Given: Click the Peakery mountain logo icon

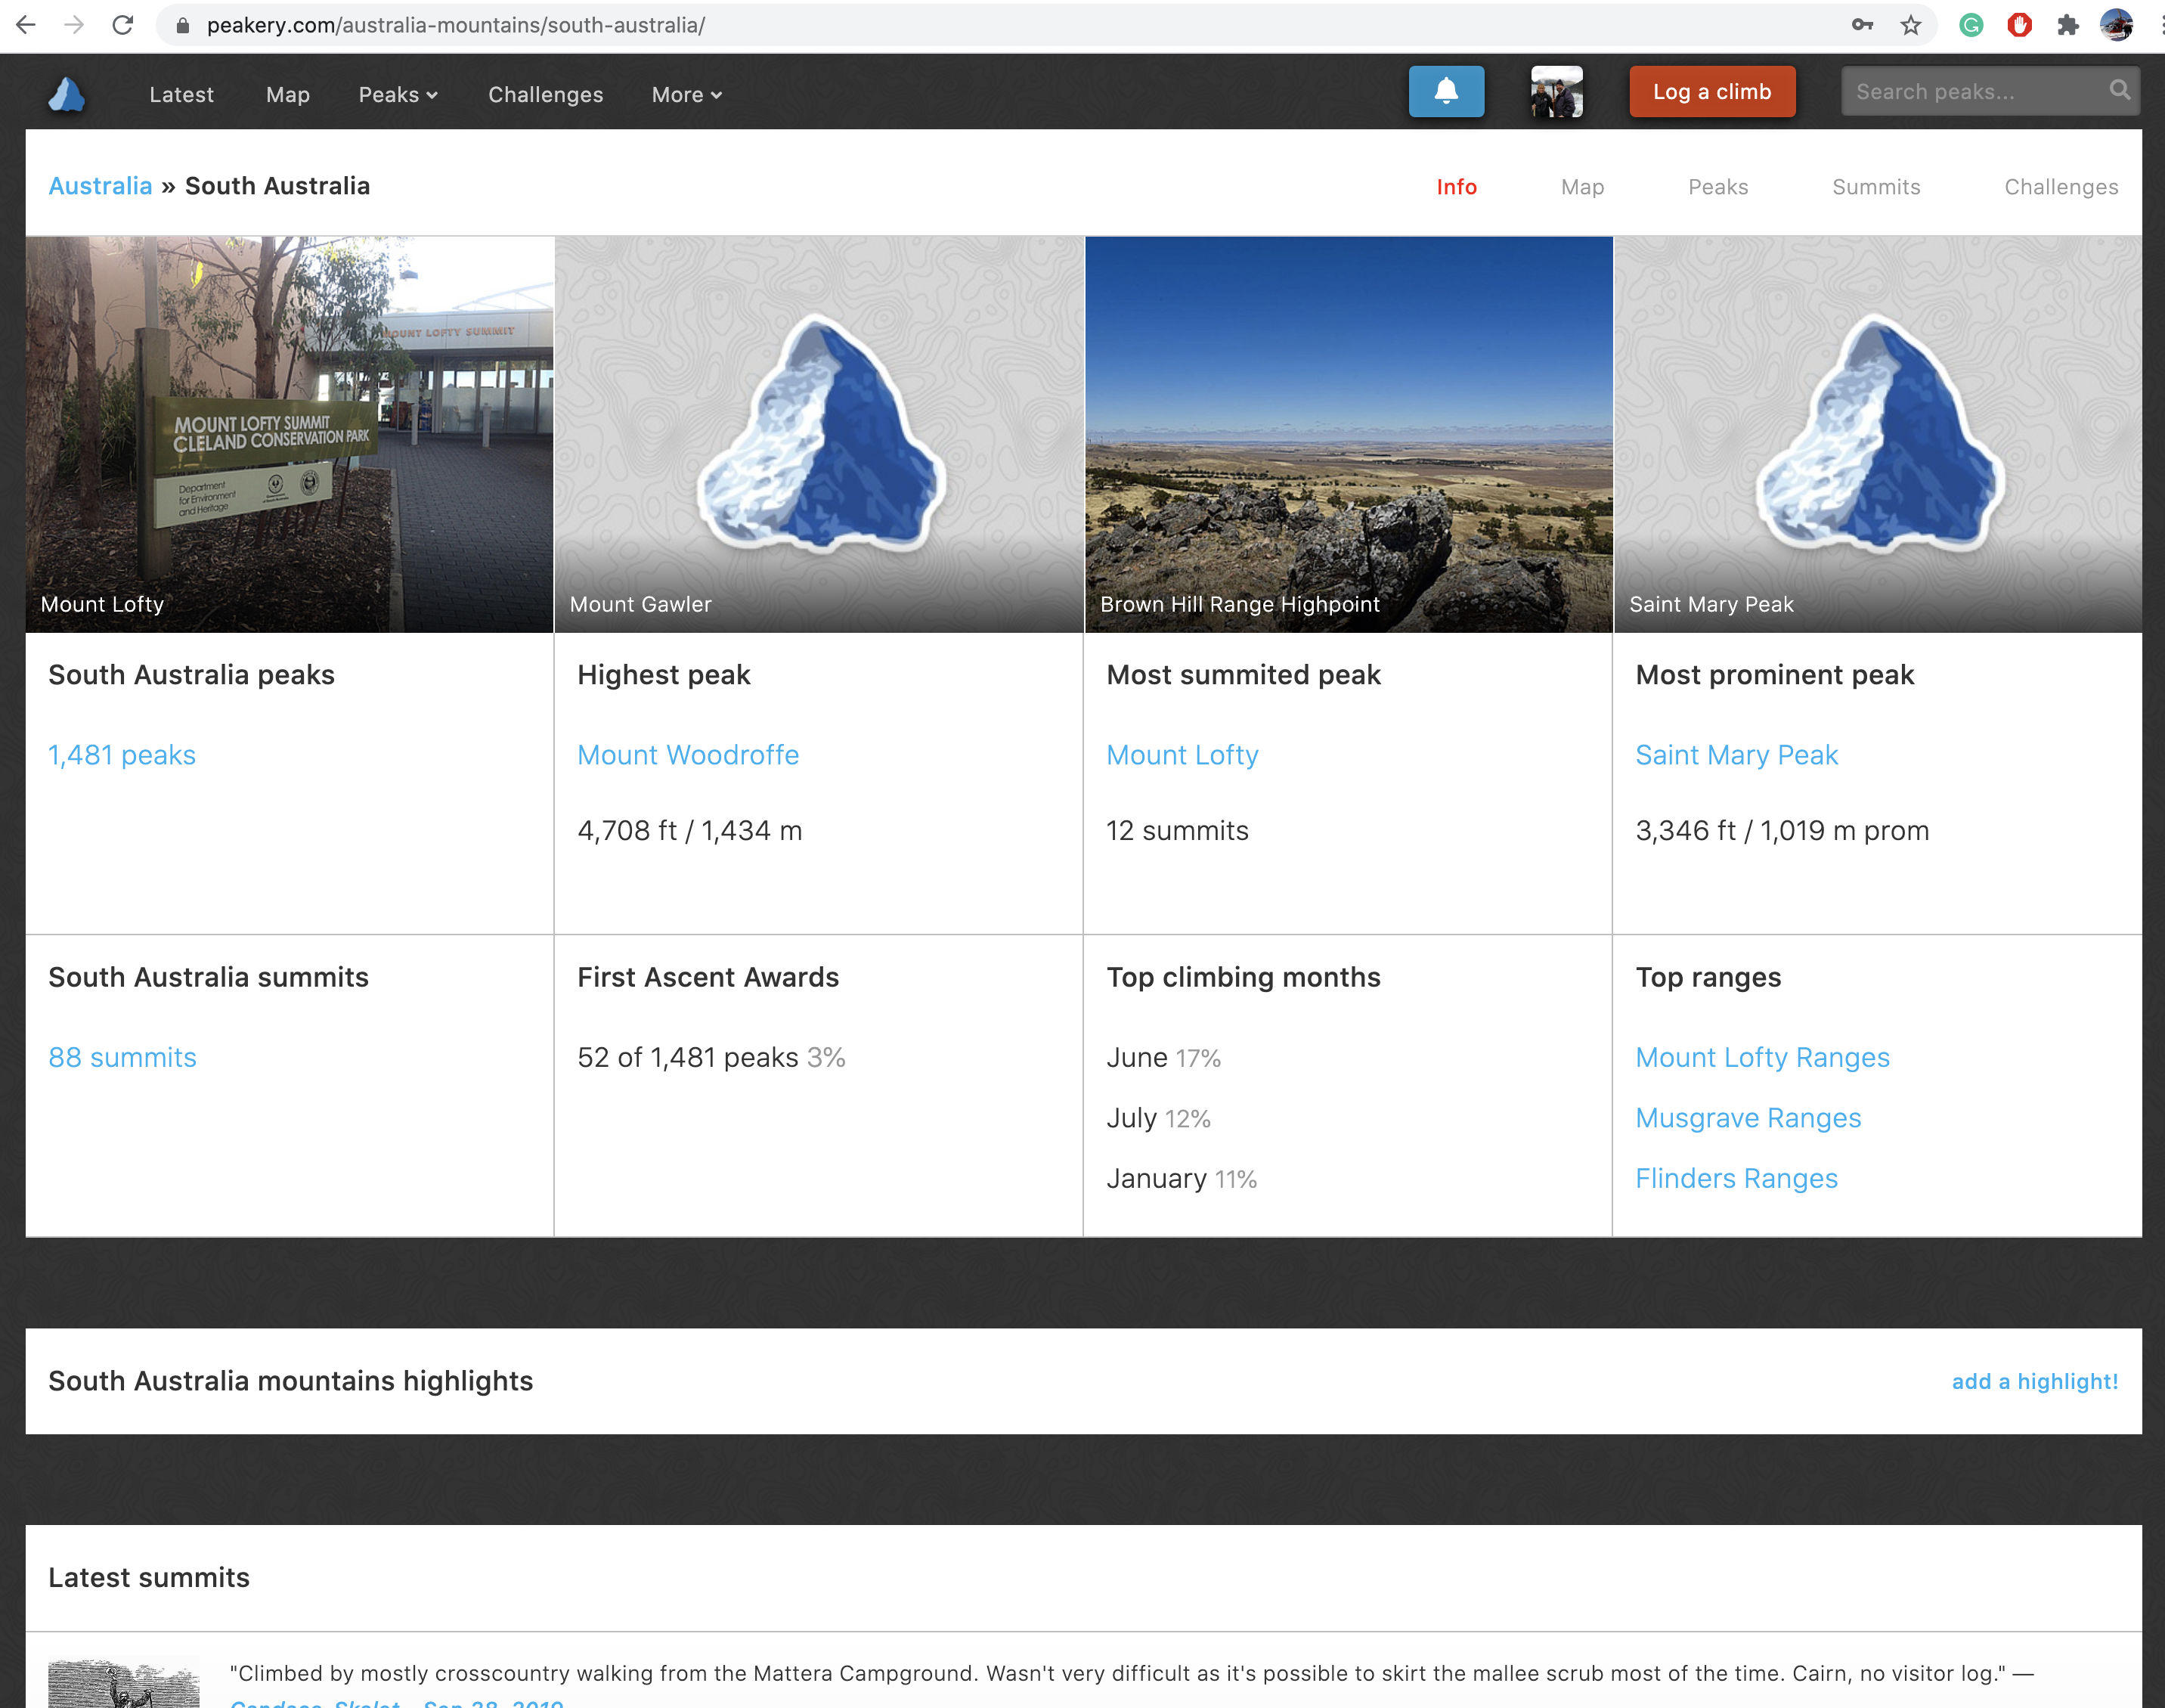Looking at the screenshot, I should 67,94.
